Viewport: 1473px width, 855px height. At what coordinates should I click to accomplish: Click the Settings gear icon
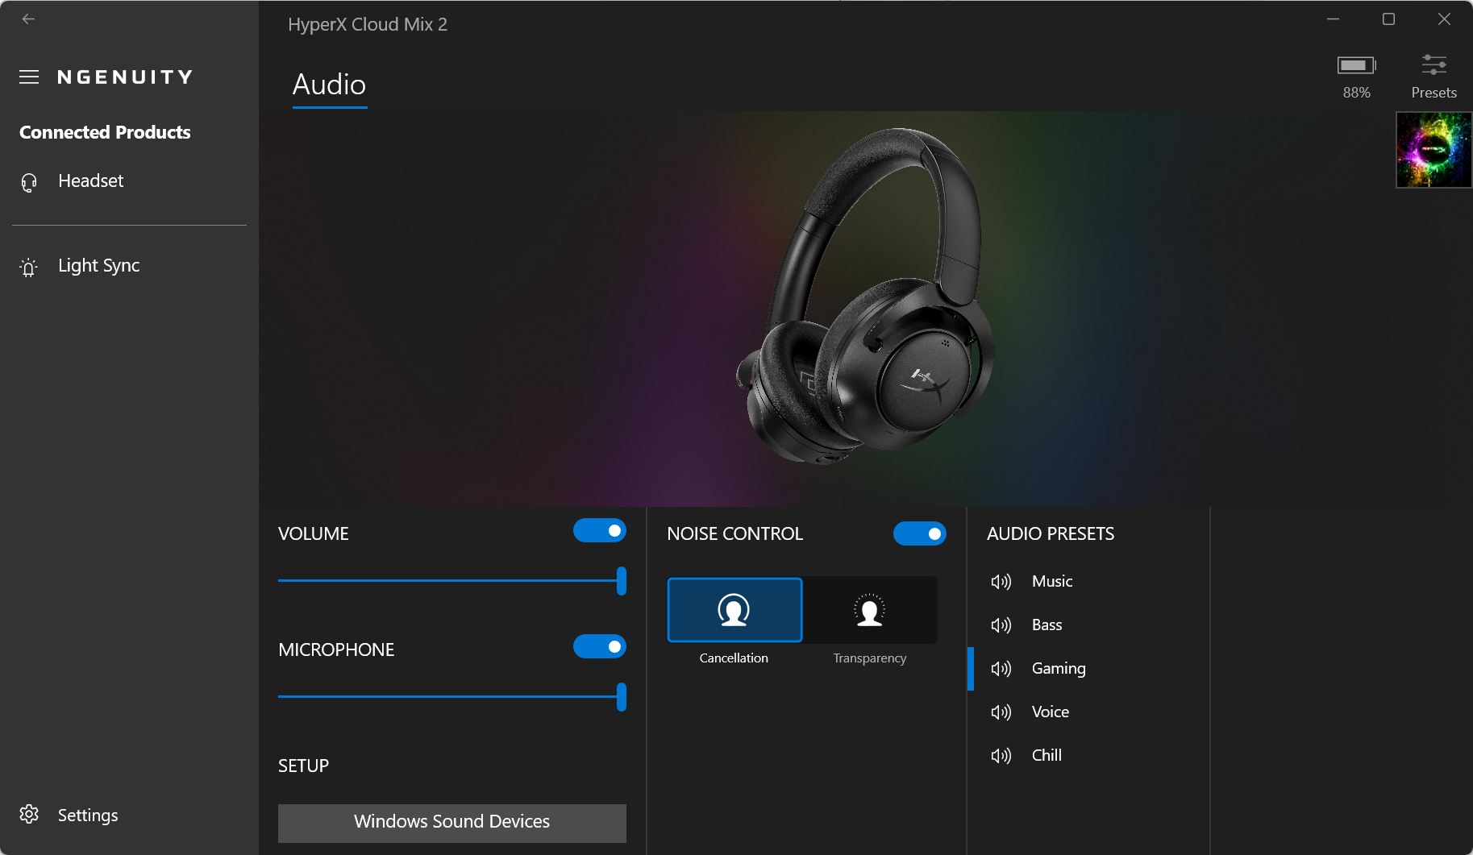coord(29,815)
